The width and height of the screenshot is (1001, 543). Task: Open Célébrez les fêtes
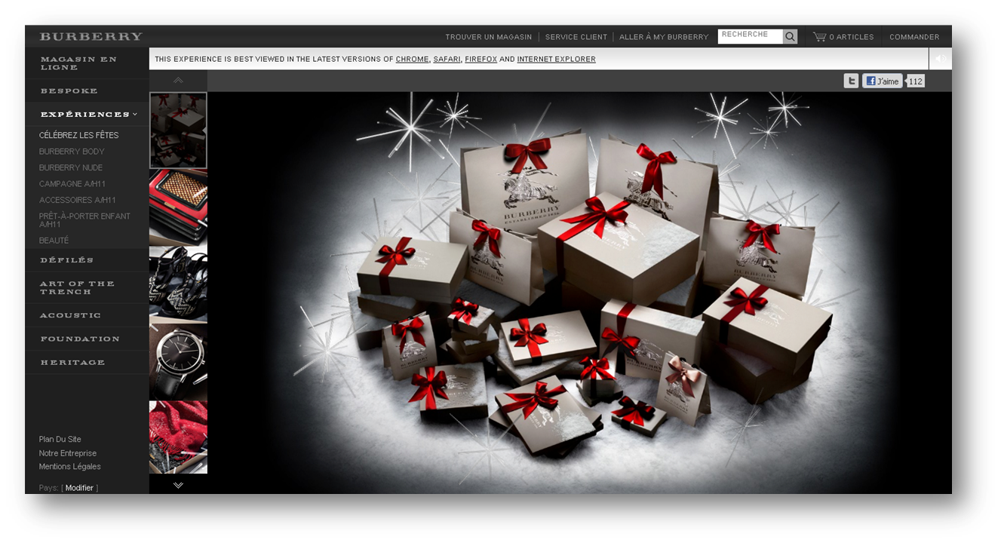[x=78, y=136]
